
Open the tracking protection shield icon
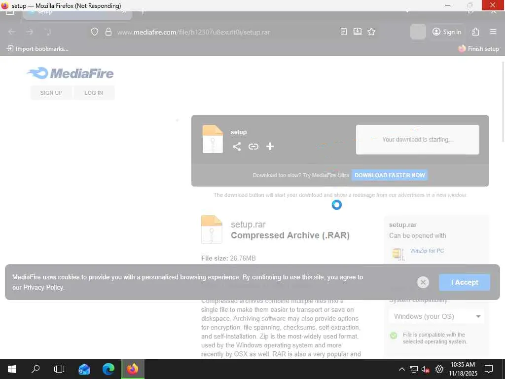point(94,32)
